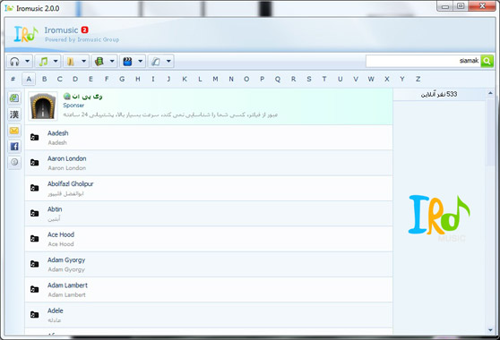
Task: Open the Aaron London artist entry
Action: [209, 163]
